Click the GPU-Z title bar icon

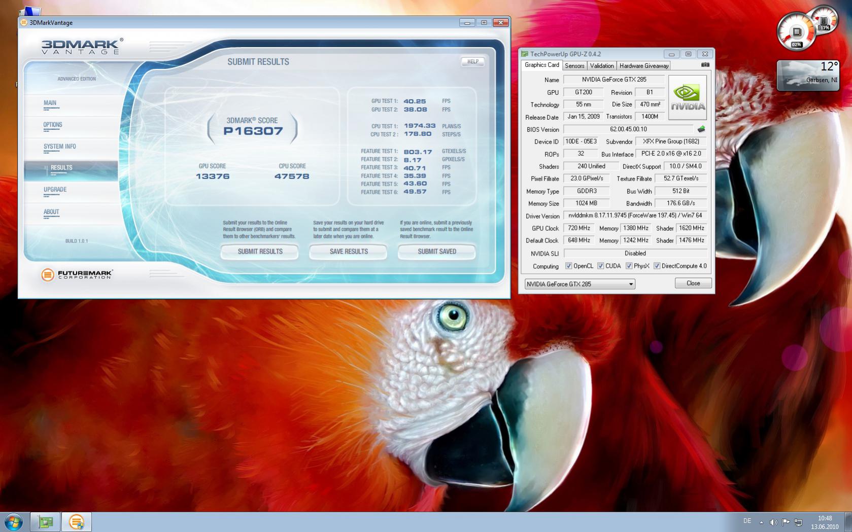coord(525,54)
